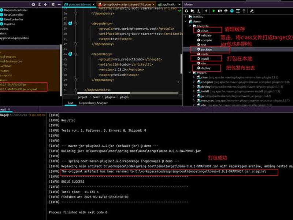
Task: Expand the clean plugin node
Action: 194,77
